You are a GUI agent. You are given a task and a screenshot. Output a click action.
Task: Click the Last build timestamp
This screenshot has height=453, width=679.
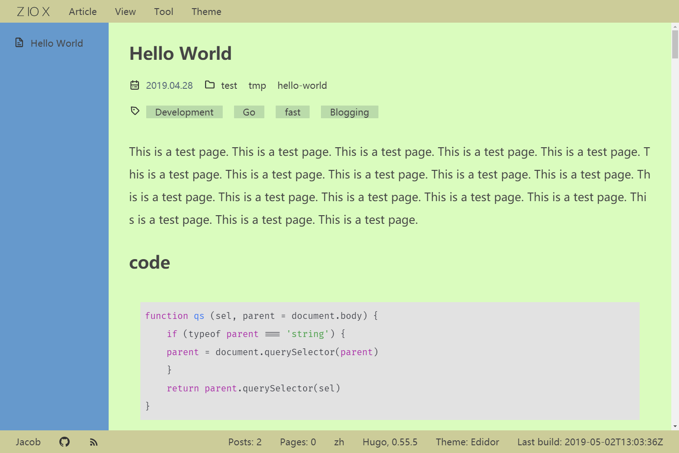(x=590, y=442)
